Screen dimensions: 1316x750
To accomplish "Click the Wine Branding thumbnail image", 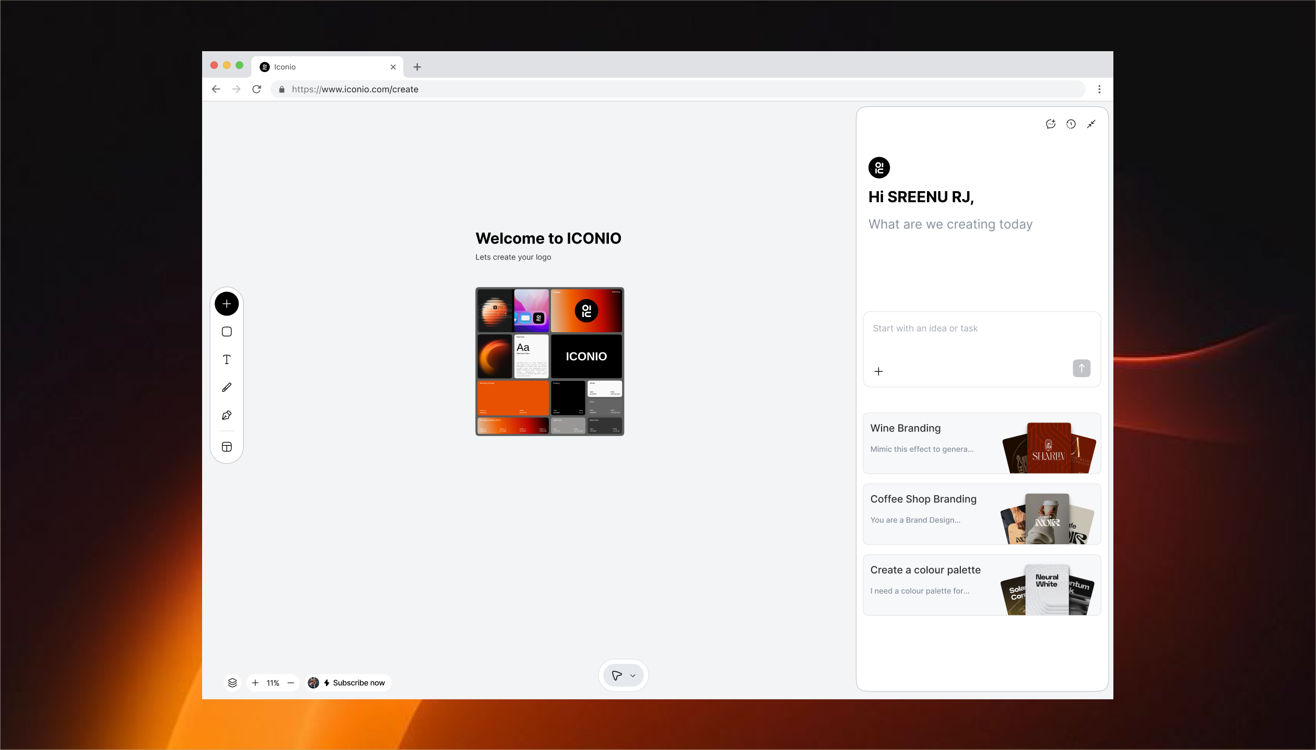I will tap(1049, 448).
